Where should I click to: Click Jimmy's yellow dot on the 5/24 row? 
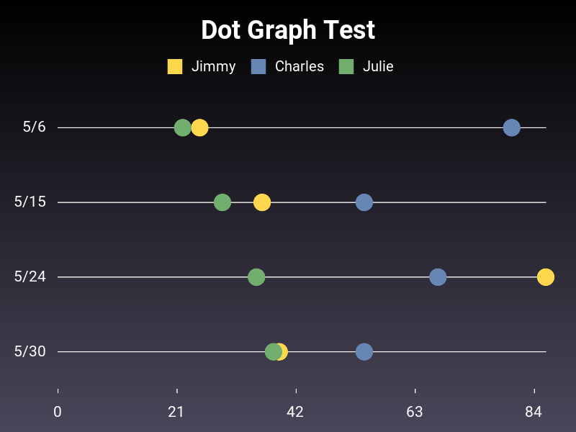point(546,277)
